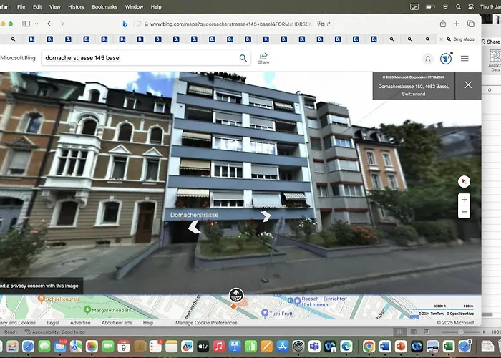This screenshot has height=358, width=501.
Task: Open the Window menu
Action: (134, 6)
